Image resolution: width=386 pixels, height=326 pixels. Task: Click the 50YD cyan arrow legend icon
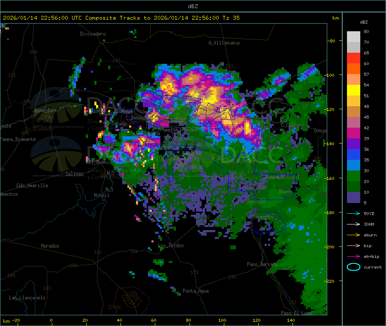[x=353, y=213]
